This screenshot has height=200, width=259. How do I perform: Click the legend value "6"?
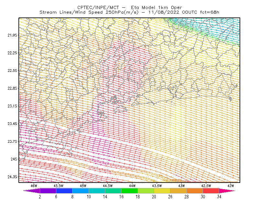56,197
